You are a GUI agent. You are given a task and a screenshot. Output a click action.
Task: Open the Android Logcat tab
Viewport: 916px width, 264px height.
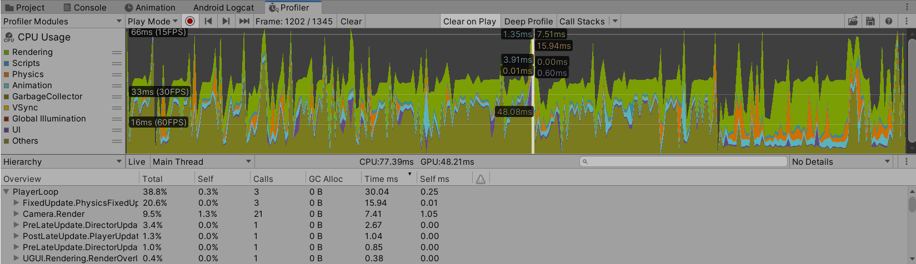pyautogui.click(x=223, y=7)
